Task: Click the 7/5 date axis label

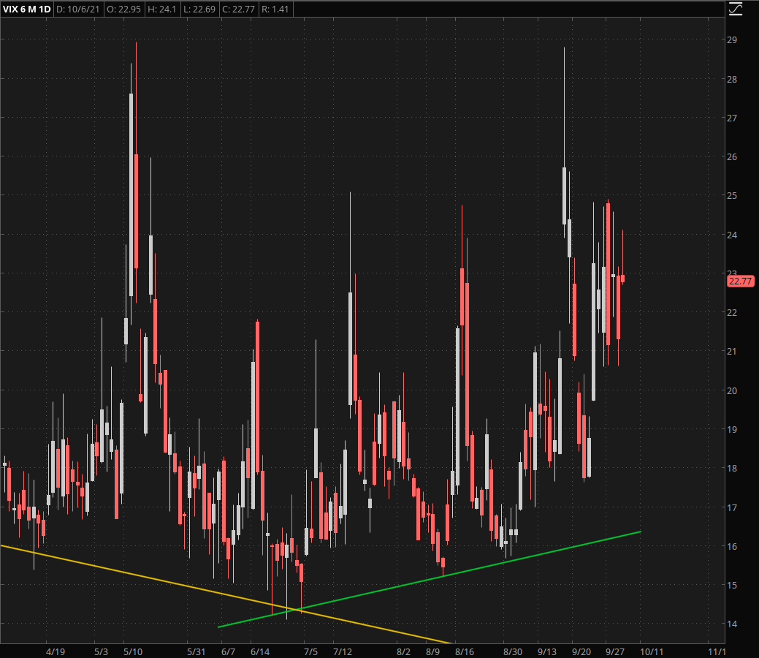Action: point(310,651)
